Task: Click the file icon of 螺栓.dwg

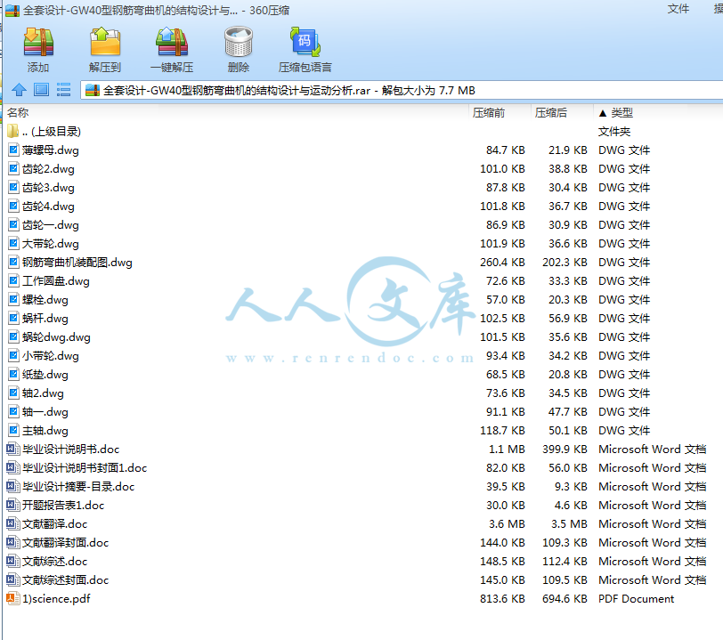Action: pyautogui.click(x=14, y=300)
